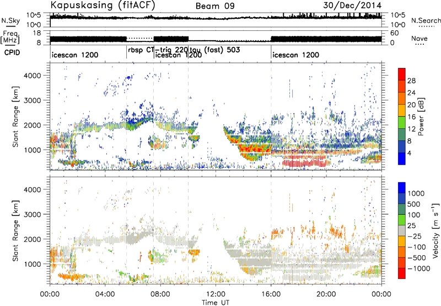Select the -1000 label on Velocity colorbar

(x=419, y=268)
